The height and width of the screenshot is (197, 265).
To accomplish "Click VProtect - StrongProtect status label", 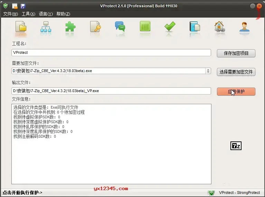I will (x=239, y=193).
